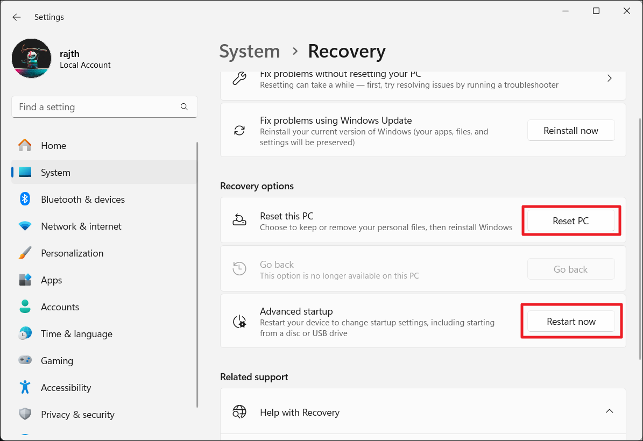Screen dimensions: 643x441
Task: Click the search magnifier icon
Action: 185,107
